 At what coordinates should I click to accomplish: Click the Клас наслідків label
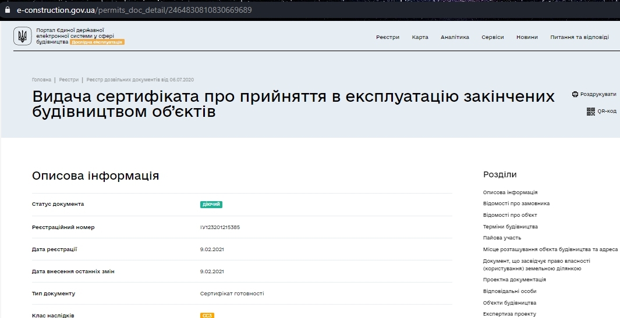[x=53, y=315]
